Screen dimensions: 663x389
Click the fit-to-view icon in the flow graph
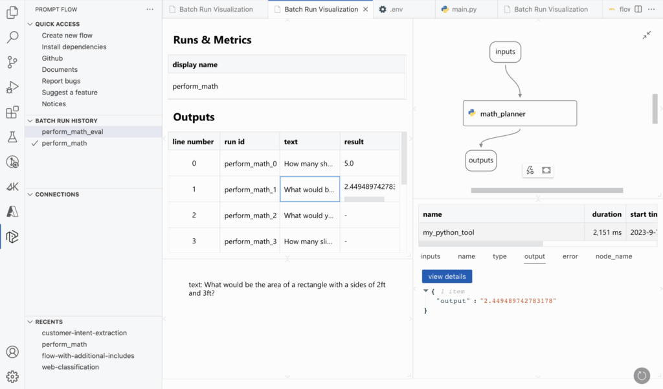pyautogui.click(x=546, y=170)
